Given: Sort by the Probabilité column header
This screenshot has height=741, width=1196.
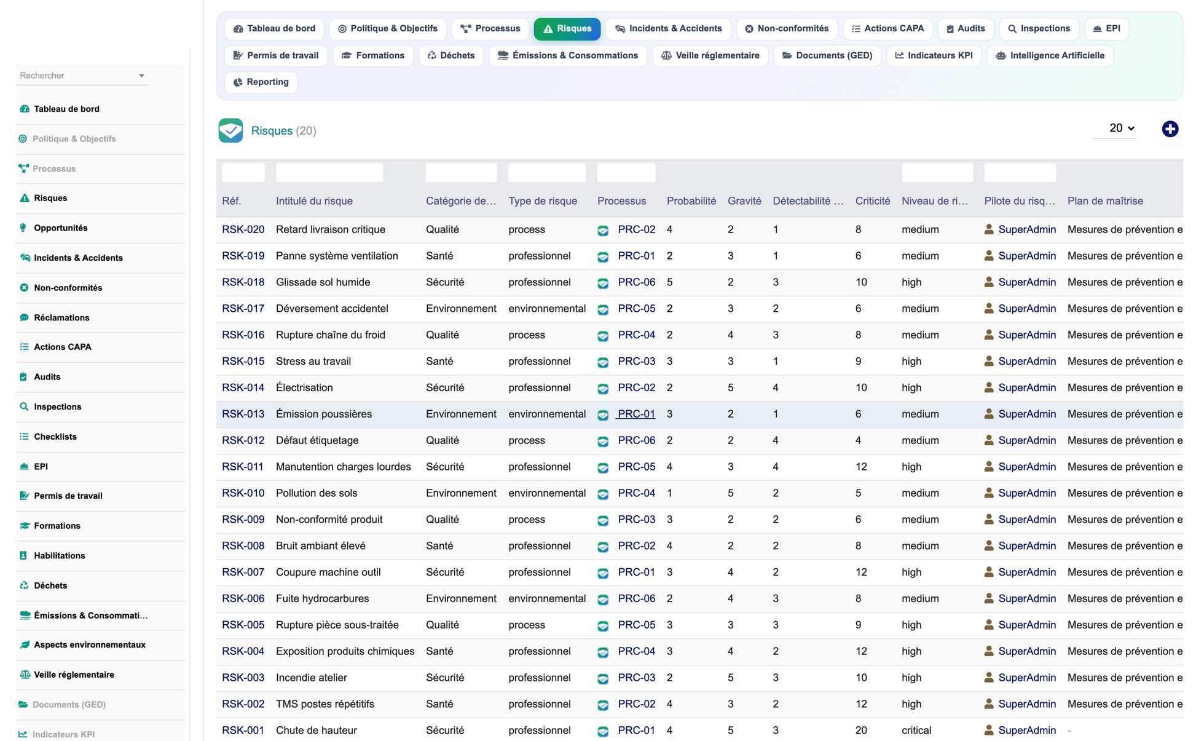Looking at the screenshot, I should [x=691, y=200].
